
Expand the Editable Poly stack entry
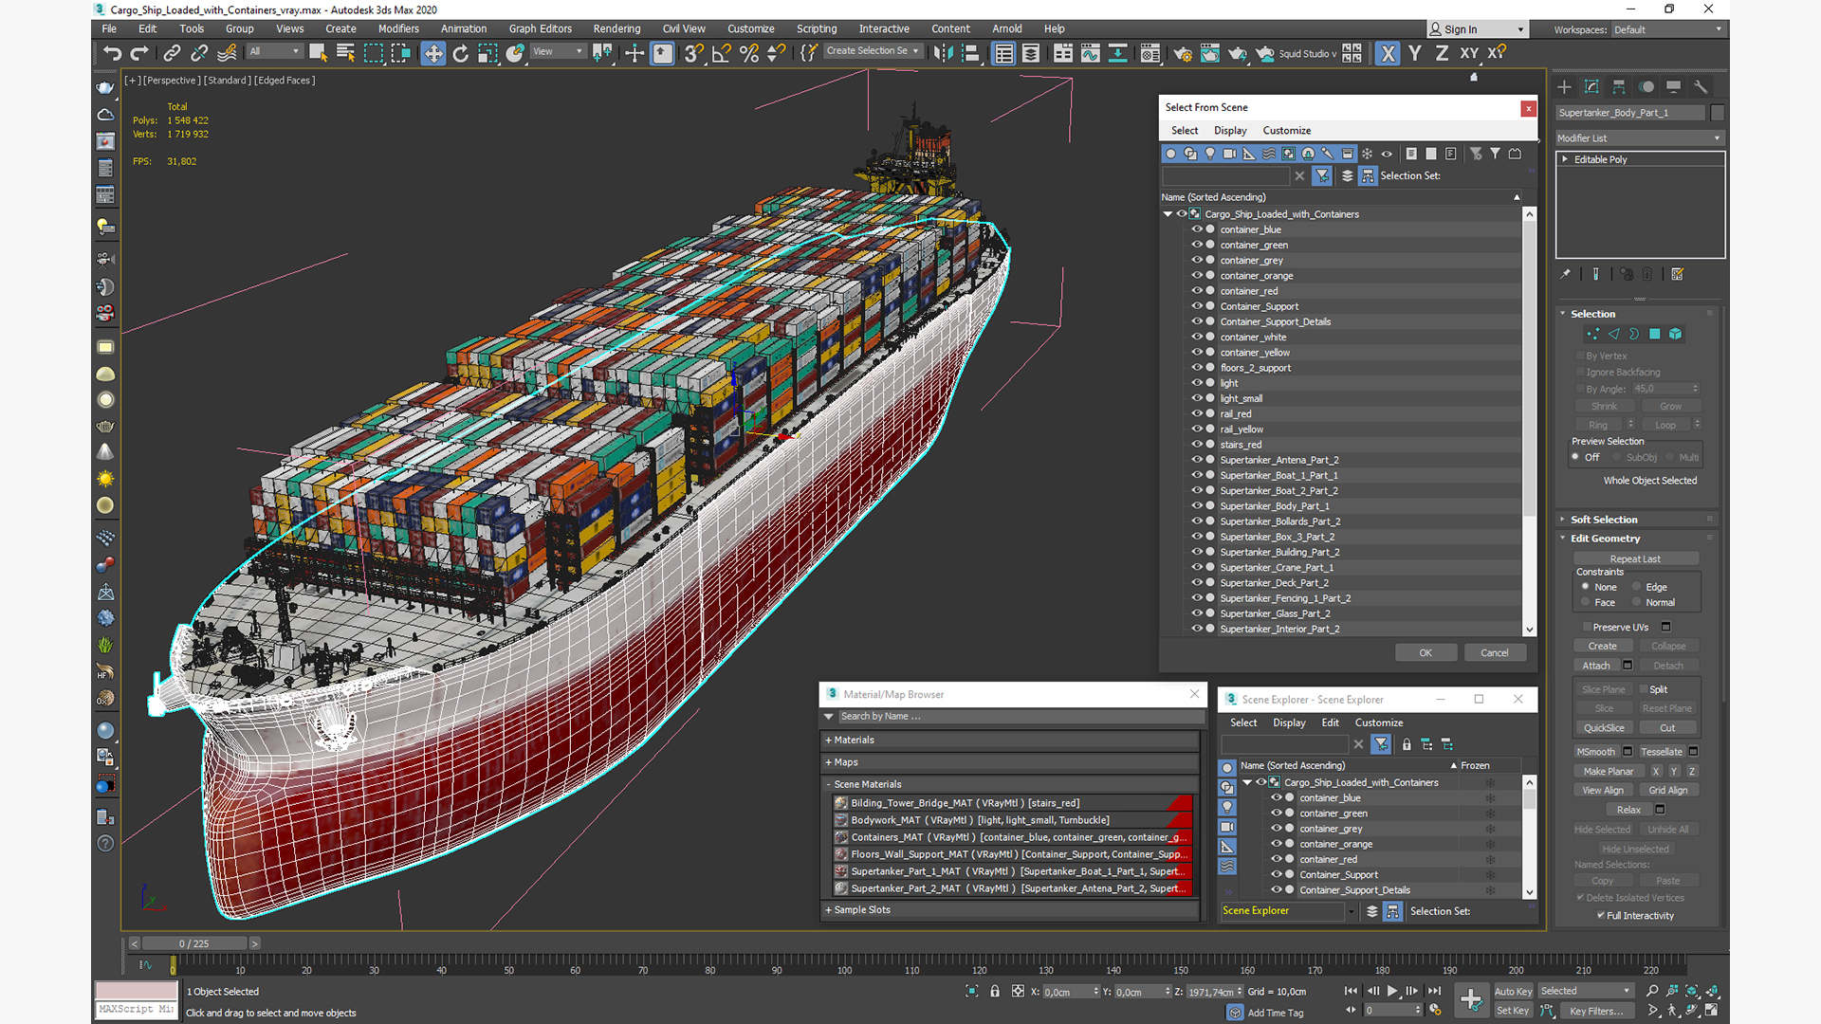1565,159
